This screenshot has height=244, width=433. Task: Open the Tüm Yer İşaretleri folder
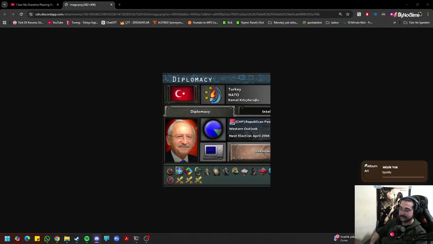tap(416, 23)
